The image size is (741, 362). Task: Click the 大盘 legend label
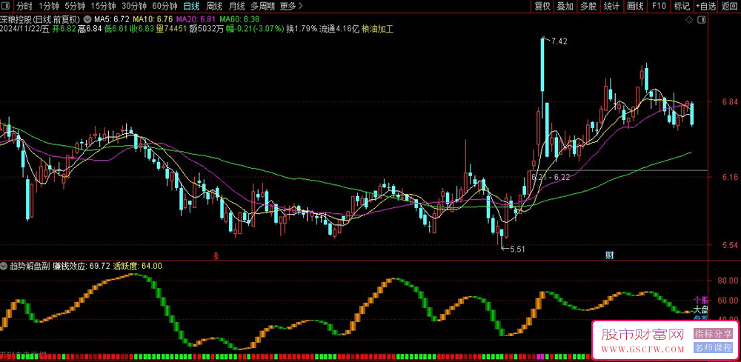pyautogui.click(x=701, y=309)
